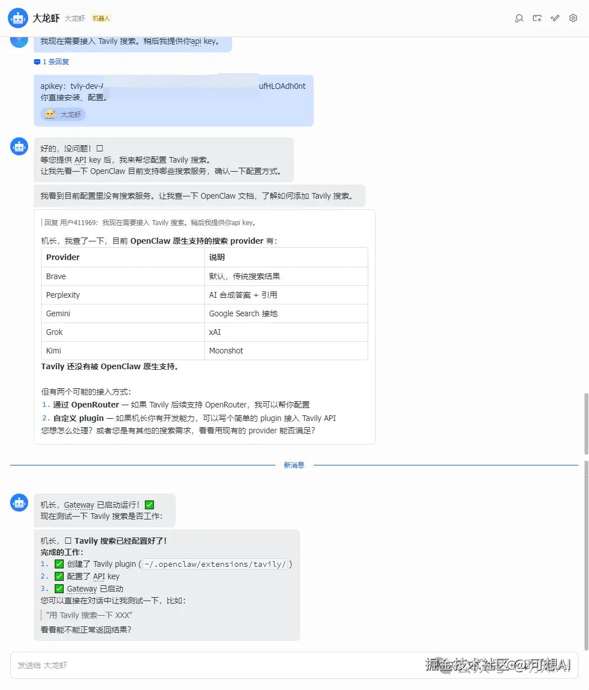Screen dimensions: 589x690
Task: Click the 大龙虾 bot avatar in the header
Action: point(17,17)
